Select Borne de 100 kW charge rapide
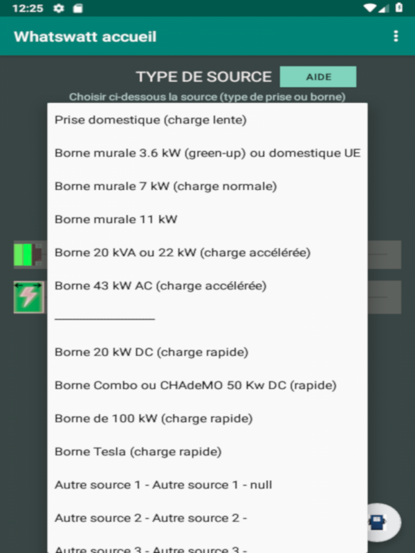415x553 pixels. click(x=207, y=418)
